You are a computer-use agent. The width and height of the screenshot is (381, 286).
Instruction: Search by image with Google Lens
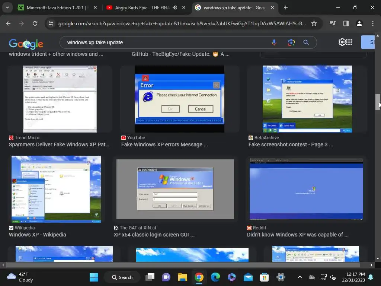point(291,42)
